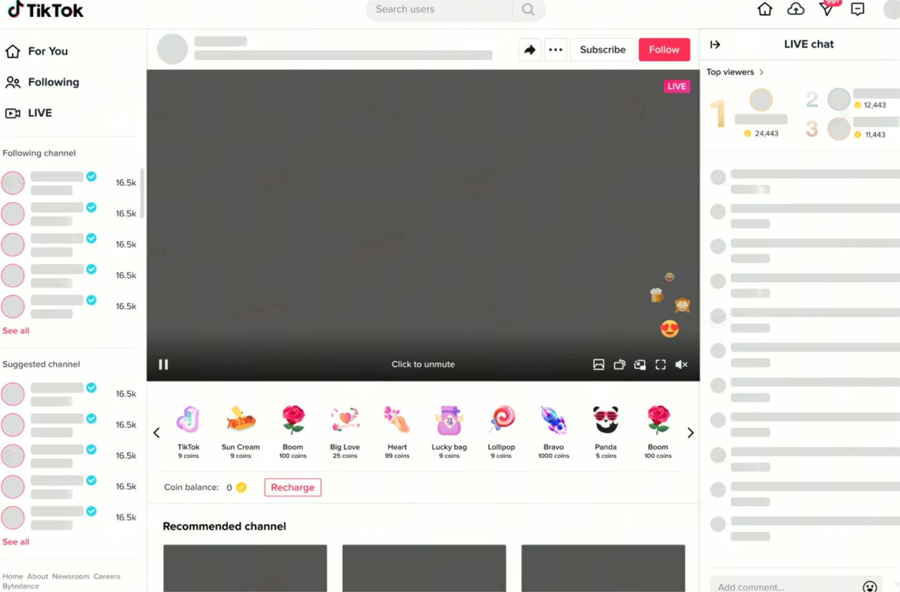
Task: Toggle the picture-in-picture video mode
Action: coord(639,365)
